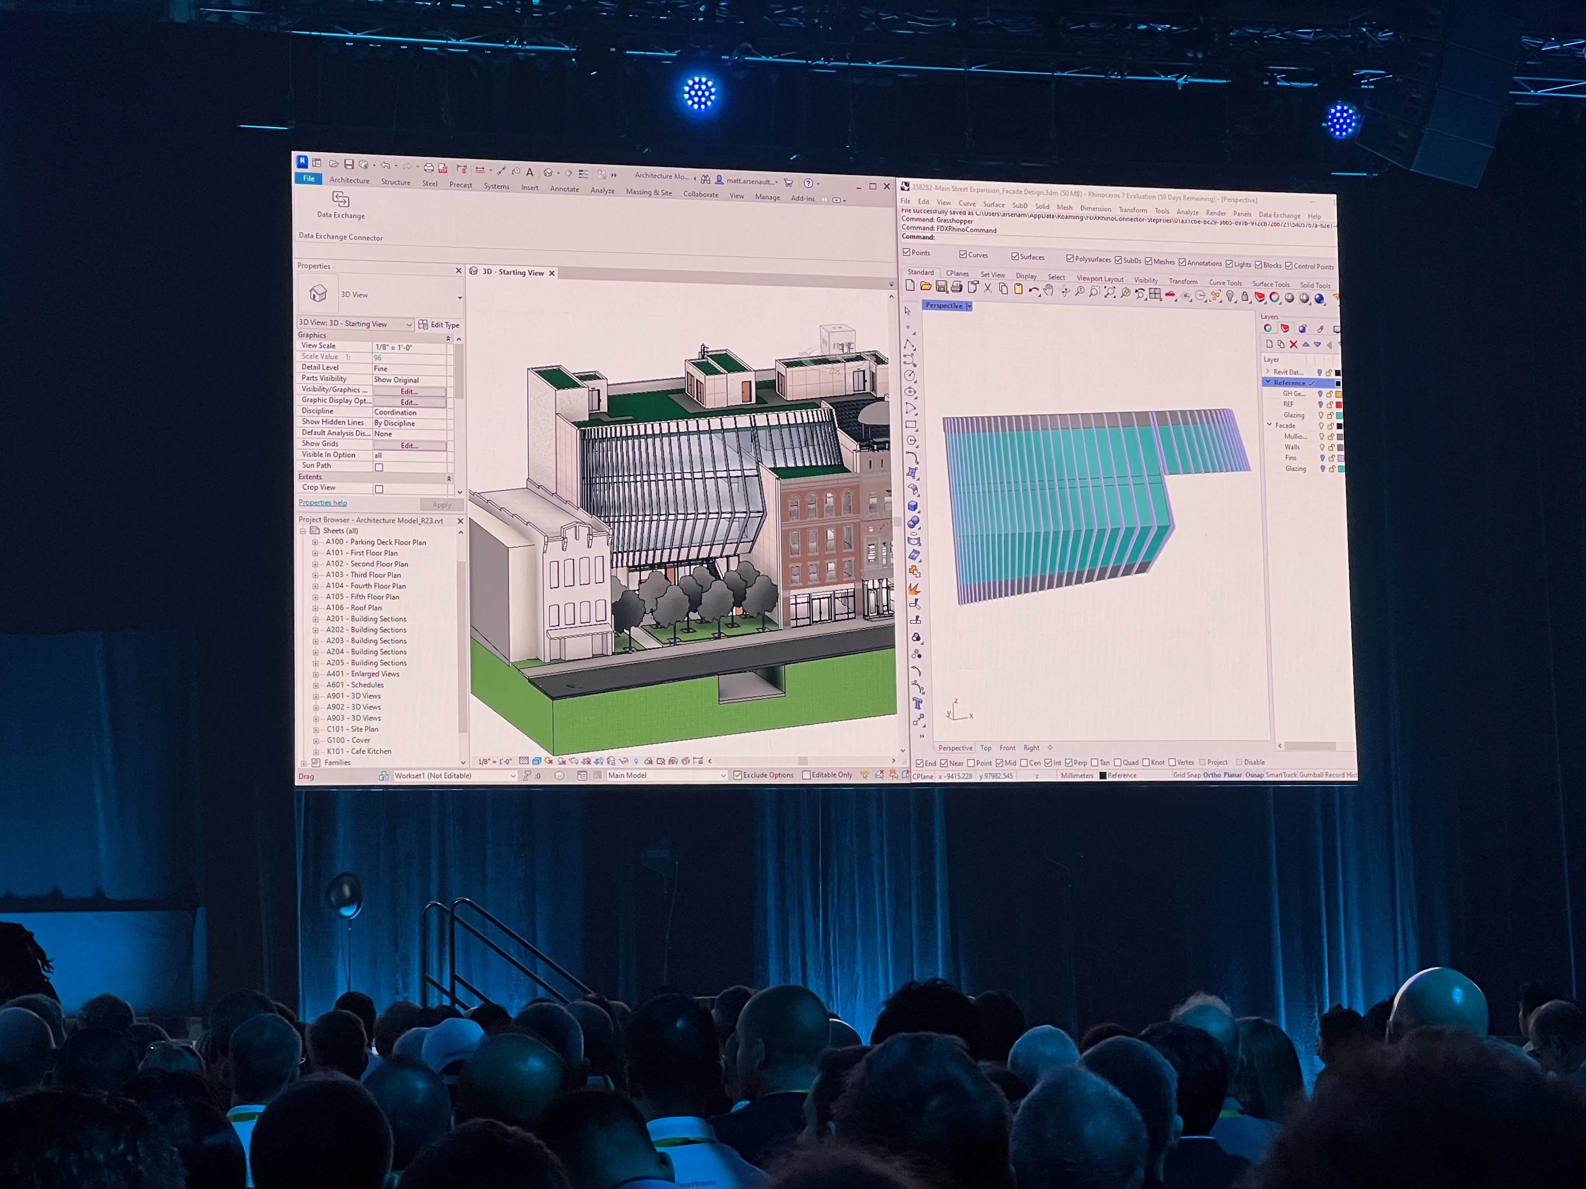This screenshot has width=1586, height=1189.
Task: Collapse the Facade layer group
Action: pyautogui.click(x=1269, y=425)
